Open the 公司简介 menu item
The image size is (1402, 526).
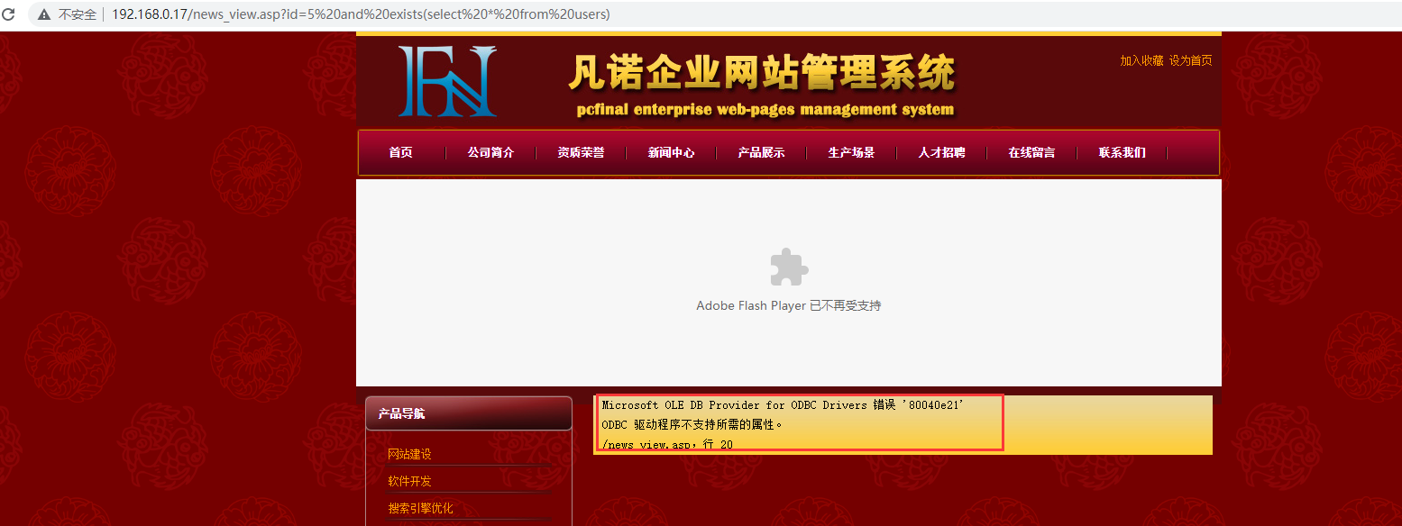point(490,152)
